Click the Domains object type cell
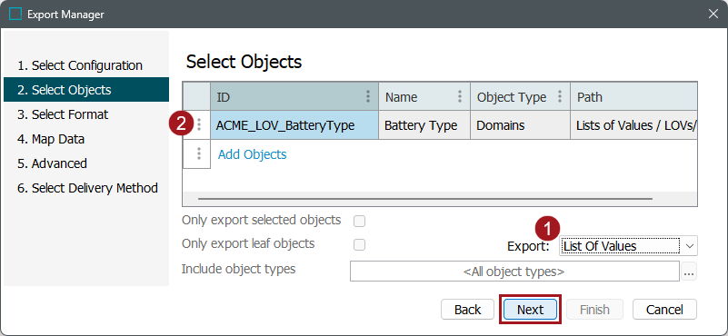This screenshot has height=336, width=728. [x=520, y=124]
